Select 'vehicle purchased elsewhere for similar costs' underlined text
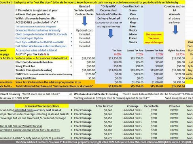This screenshot has width=193, height=144. tap(31, 130)
